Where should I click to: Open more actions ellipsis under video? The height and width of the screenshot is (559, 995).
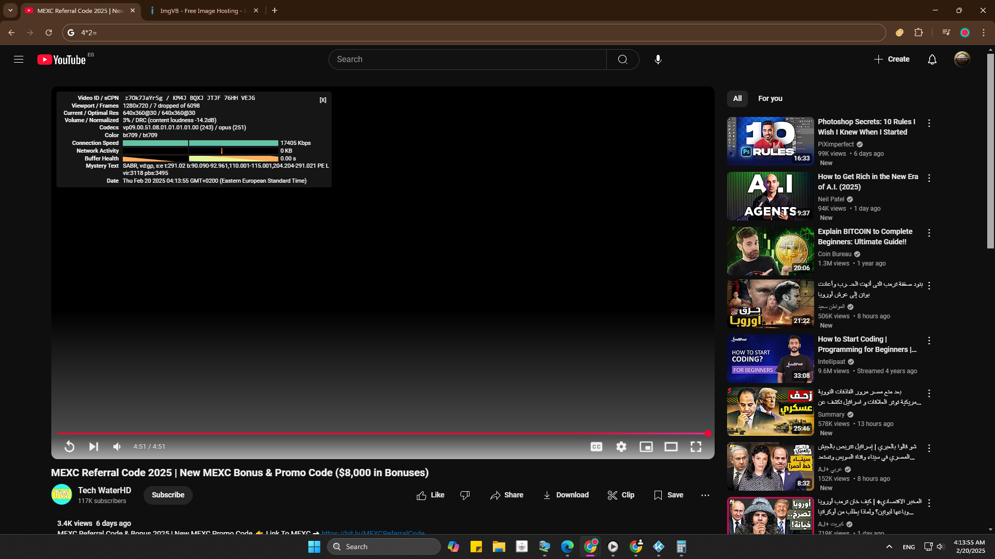click(705, 495)
